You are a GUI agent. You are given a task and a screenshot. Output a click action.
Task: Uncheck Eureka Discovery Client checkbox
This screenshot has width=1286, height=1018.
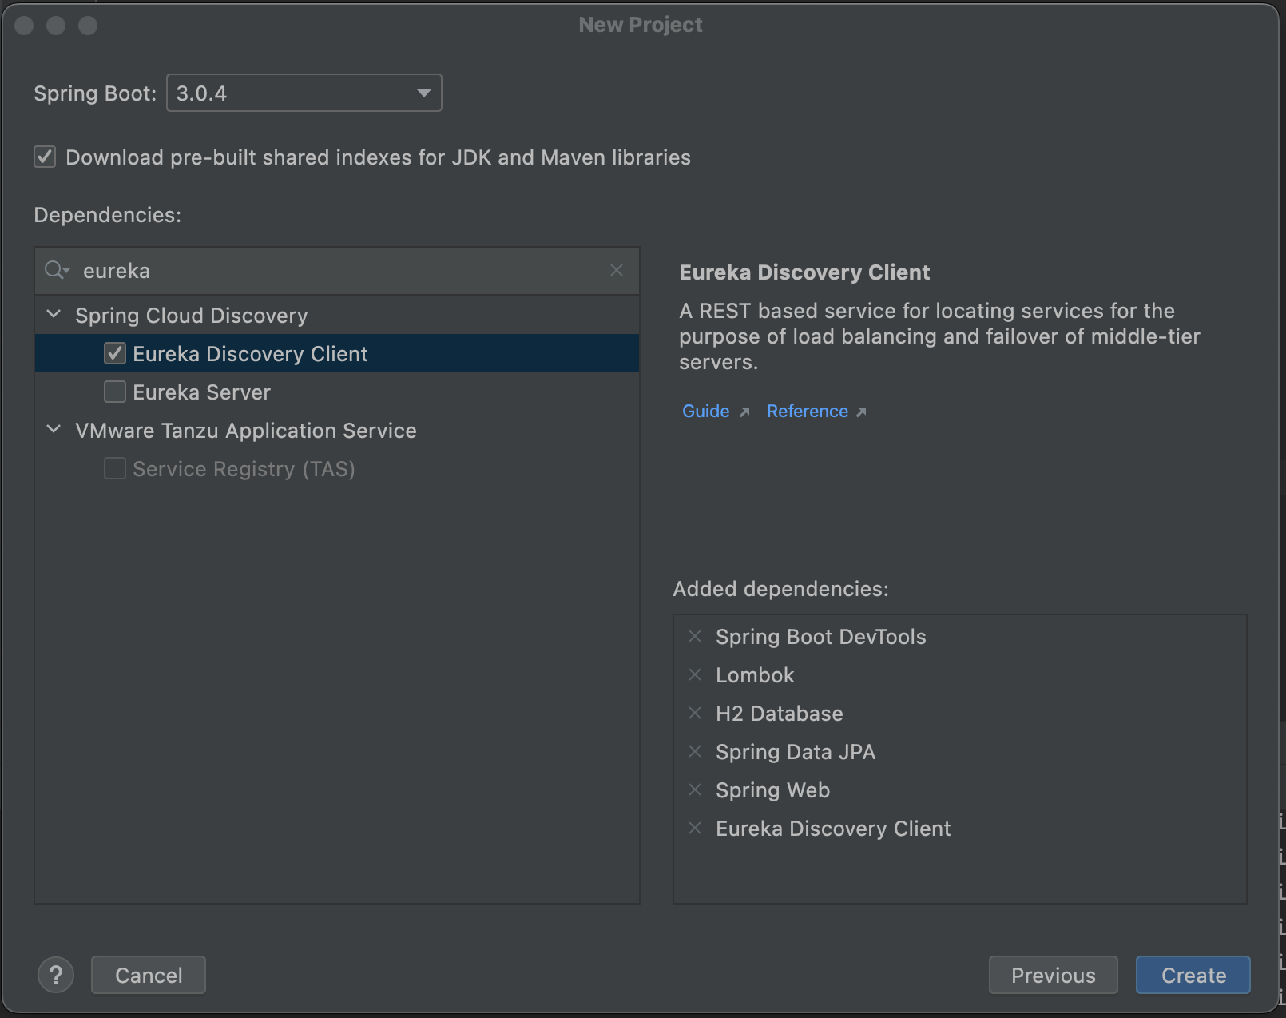pyautogui.click(x=115, y=353)
